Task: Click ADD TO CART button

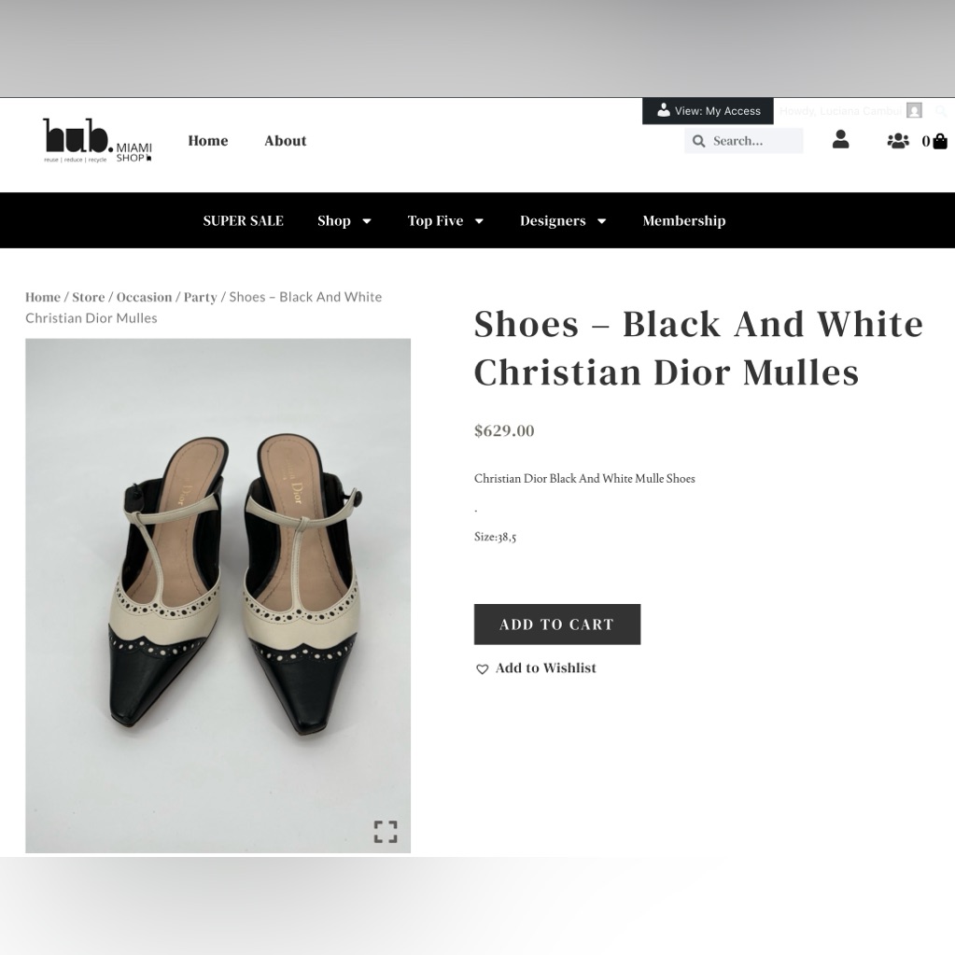Action: click(557, 625)
